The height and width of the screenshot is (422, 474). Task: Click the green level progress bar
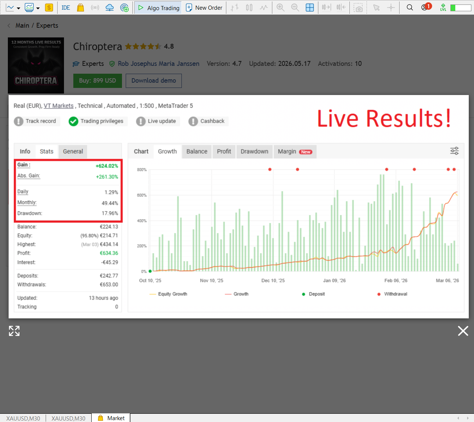click(461, 8)
